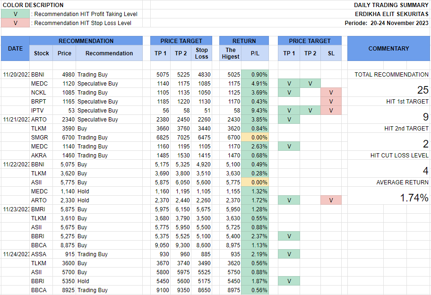Select the 9.43% return cell for IPTV
Viewport: 431px width, 295px height.
255,111
